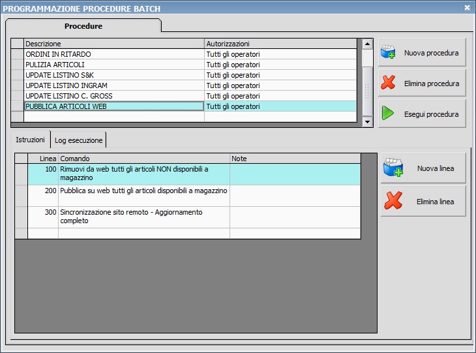Viewport: 476px width, 353px height.
Task: Select the UPDATE LISTINO C. GROSS row
Action: [114, 96]
